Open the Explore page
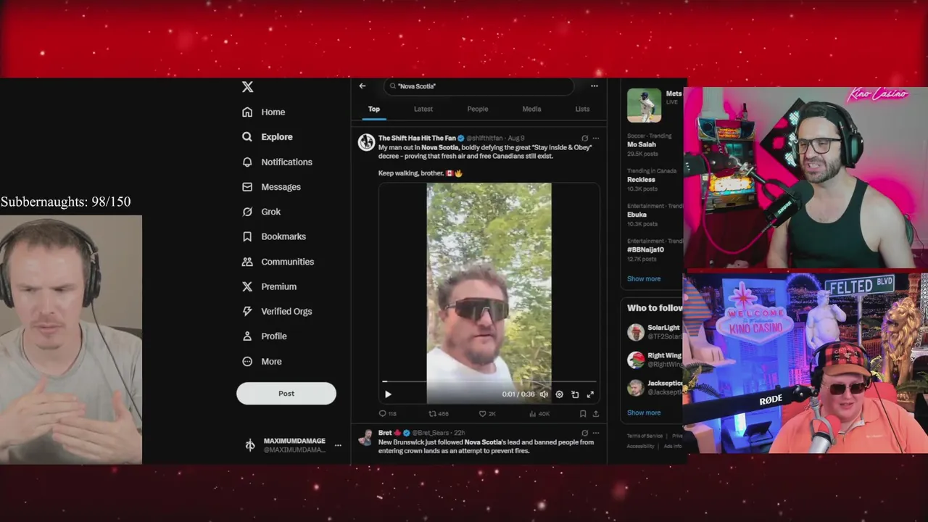The image size is (928, 522). click(x=268, y=137)
